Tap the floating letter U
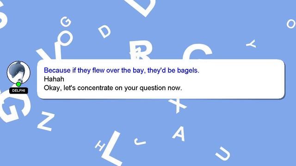The height and width of the screenshot is (166, 296). tap(223, 154)
